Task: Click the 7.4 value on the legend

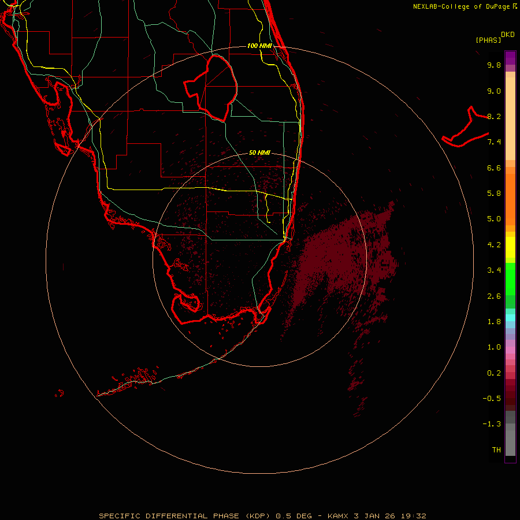Action: point(494,142)
